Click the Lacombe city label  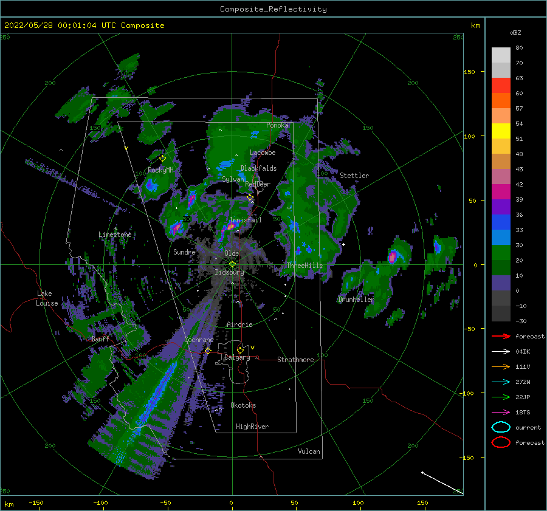click(263, 153)
